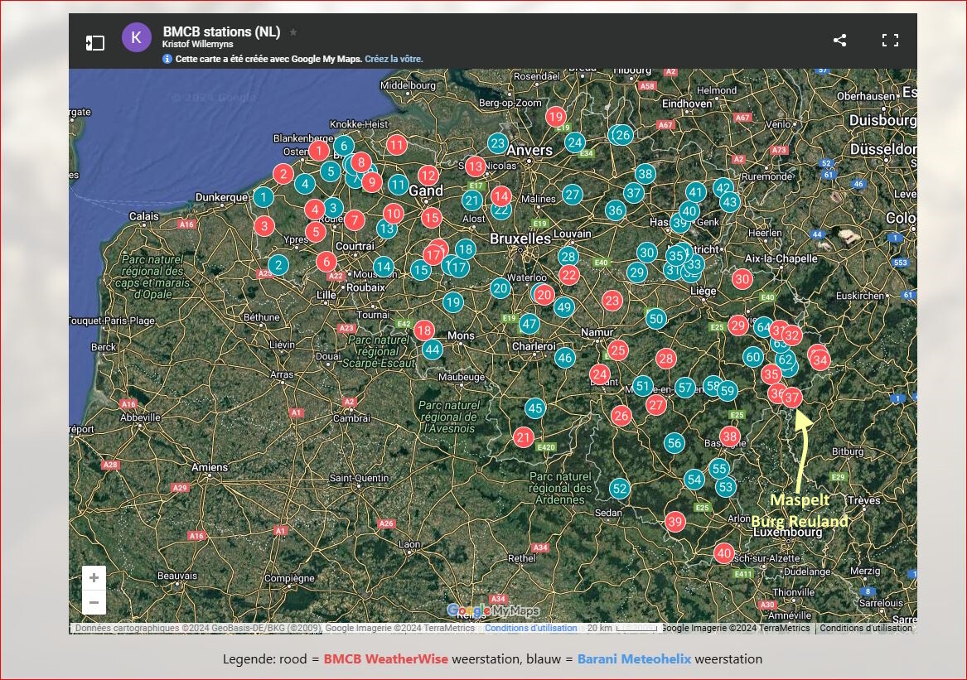Click the share map icon
This screenshot has height=680, width=967.
pyautogui.click(x=839, y=41)
